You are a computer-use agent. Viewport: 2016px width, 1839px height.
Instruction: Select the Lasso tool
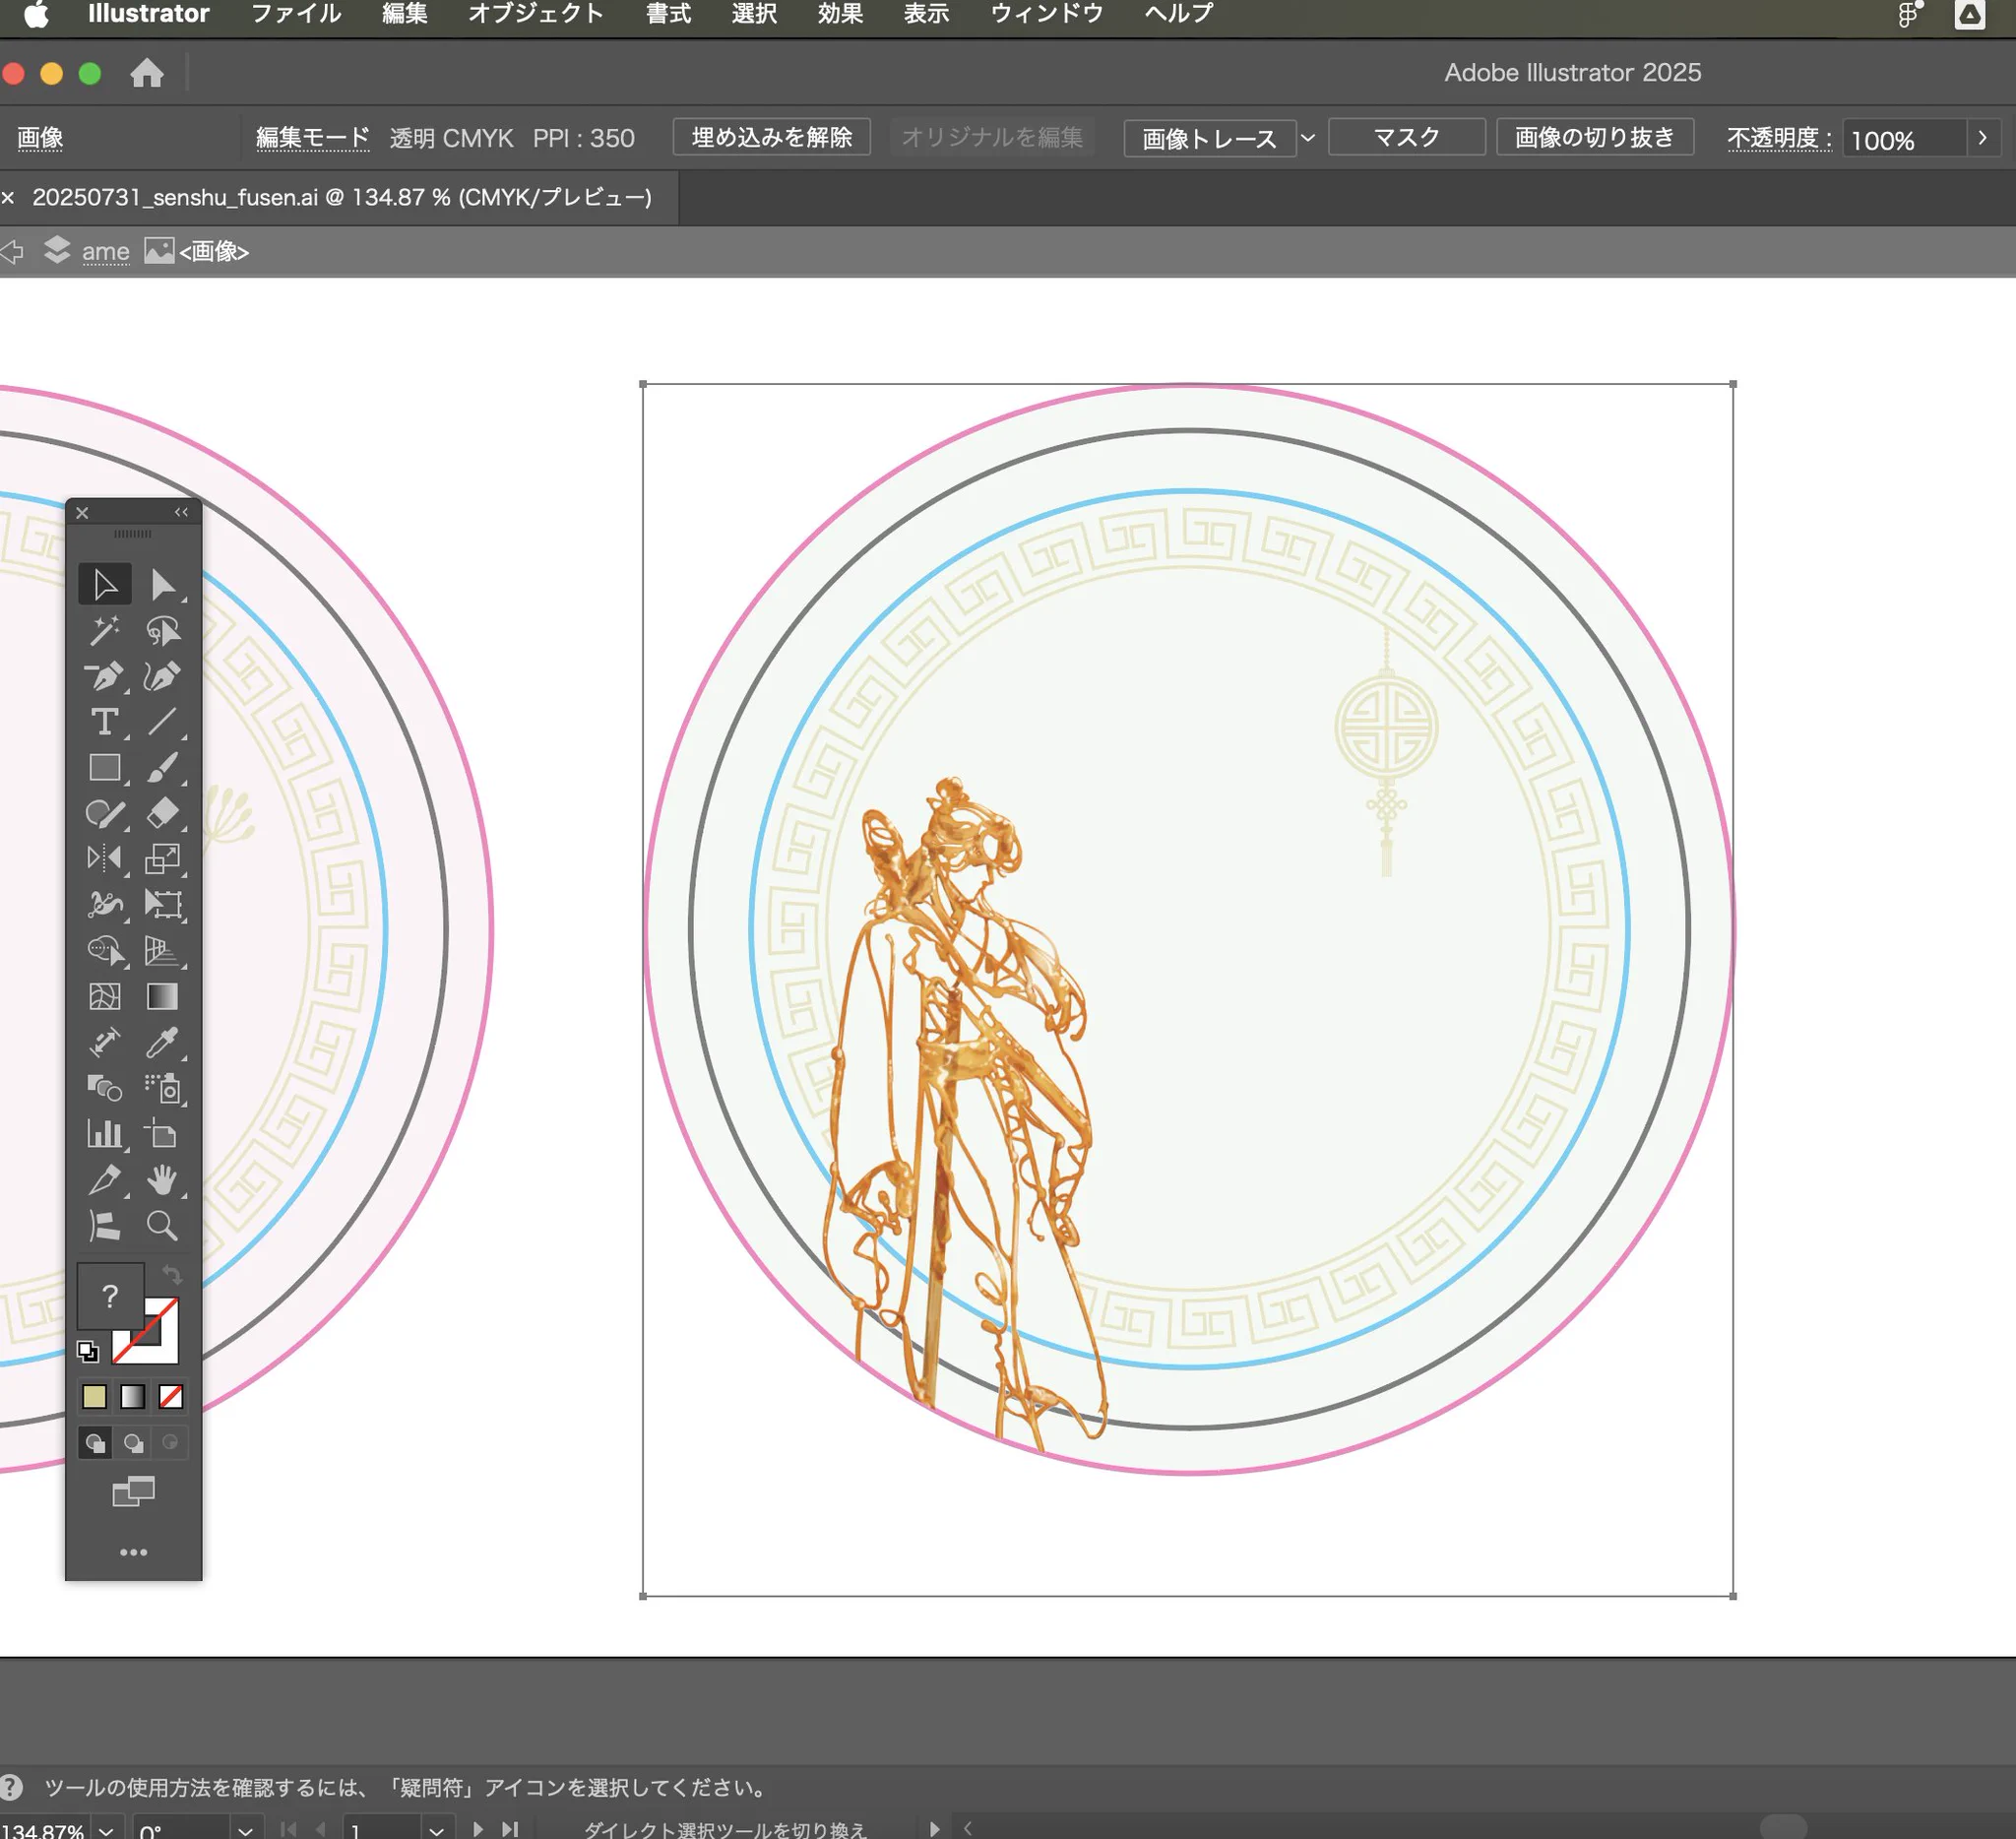click(x=162, y=630)
